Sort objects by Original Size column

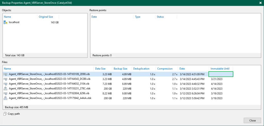46,17
